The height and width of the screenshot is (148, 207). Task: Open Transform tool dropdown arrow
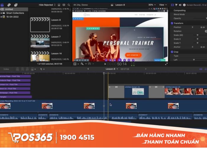click(x=78, y=64)
